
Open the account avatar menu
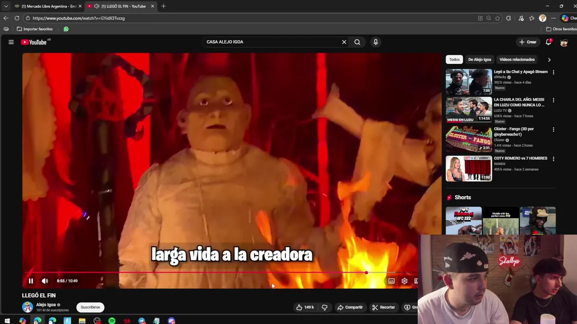tap(564, 42)
